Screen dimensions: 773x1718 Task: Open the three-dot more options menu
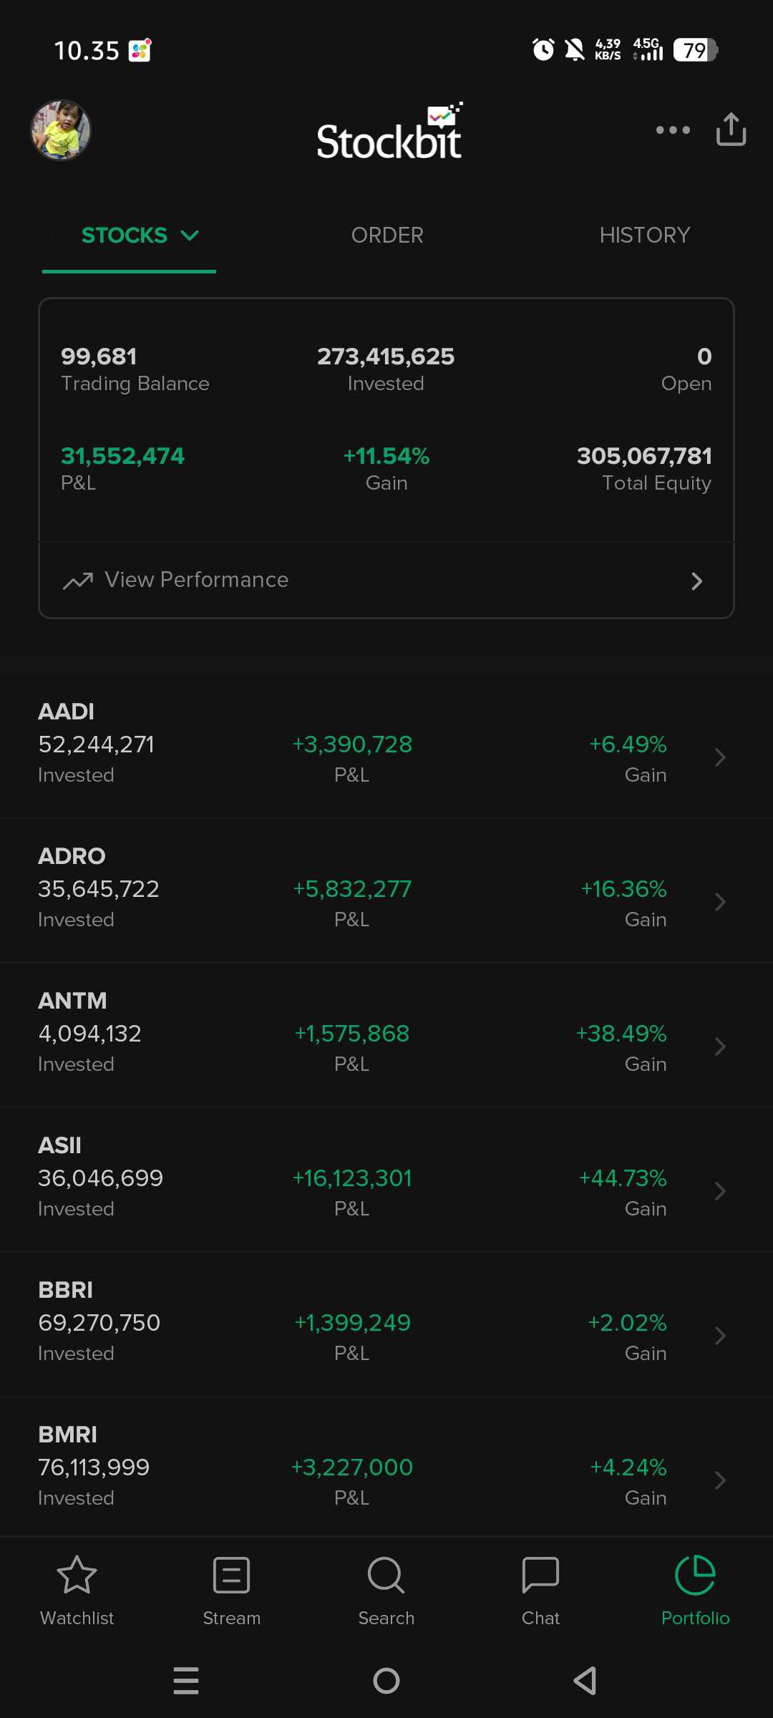[673, 130]
